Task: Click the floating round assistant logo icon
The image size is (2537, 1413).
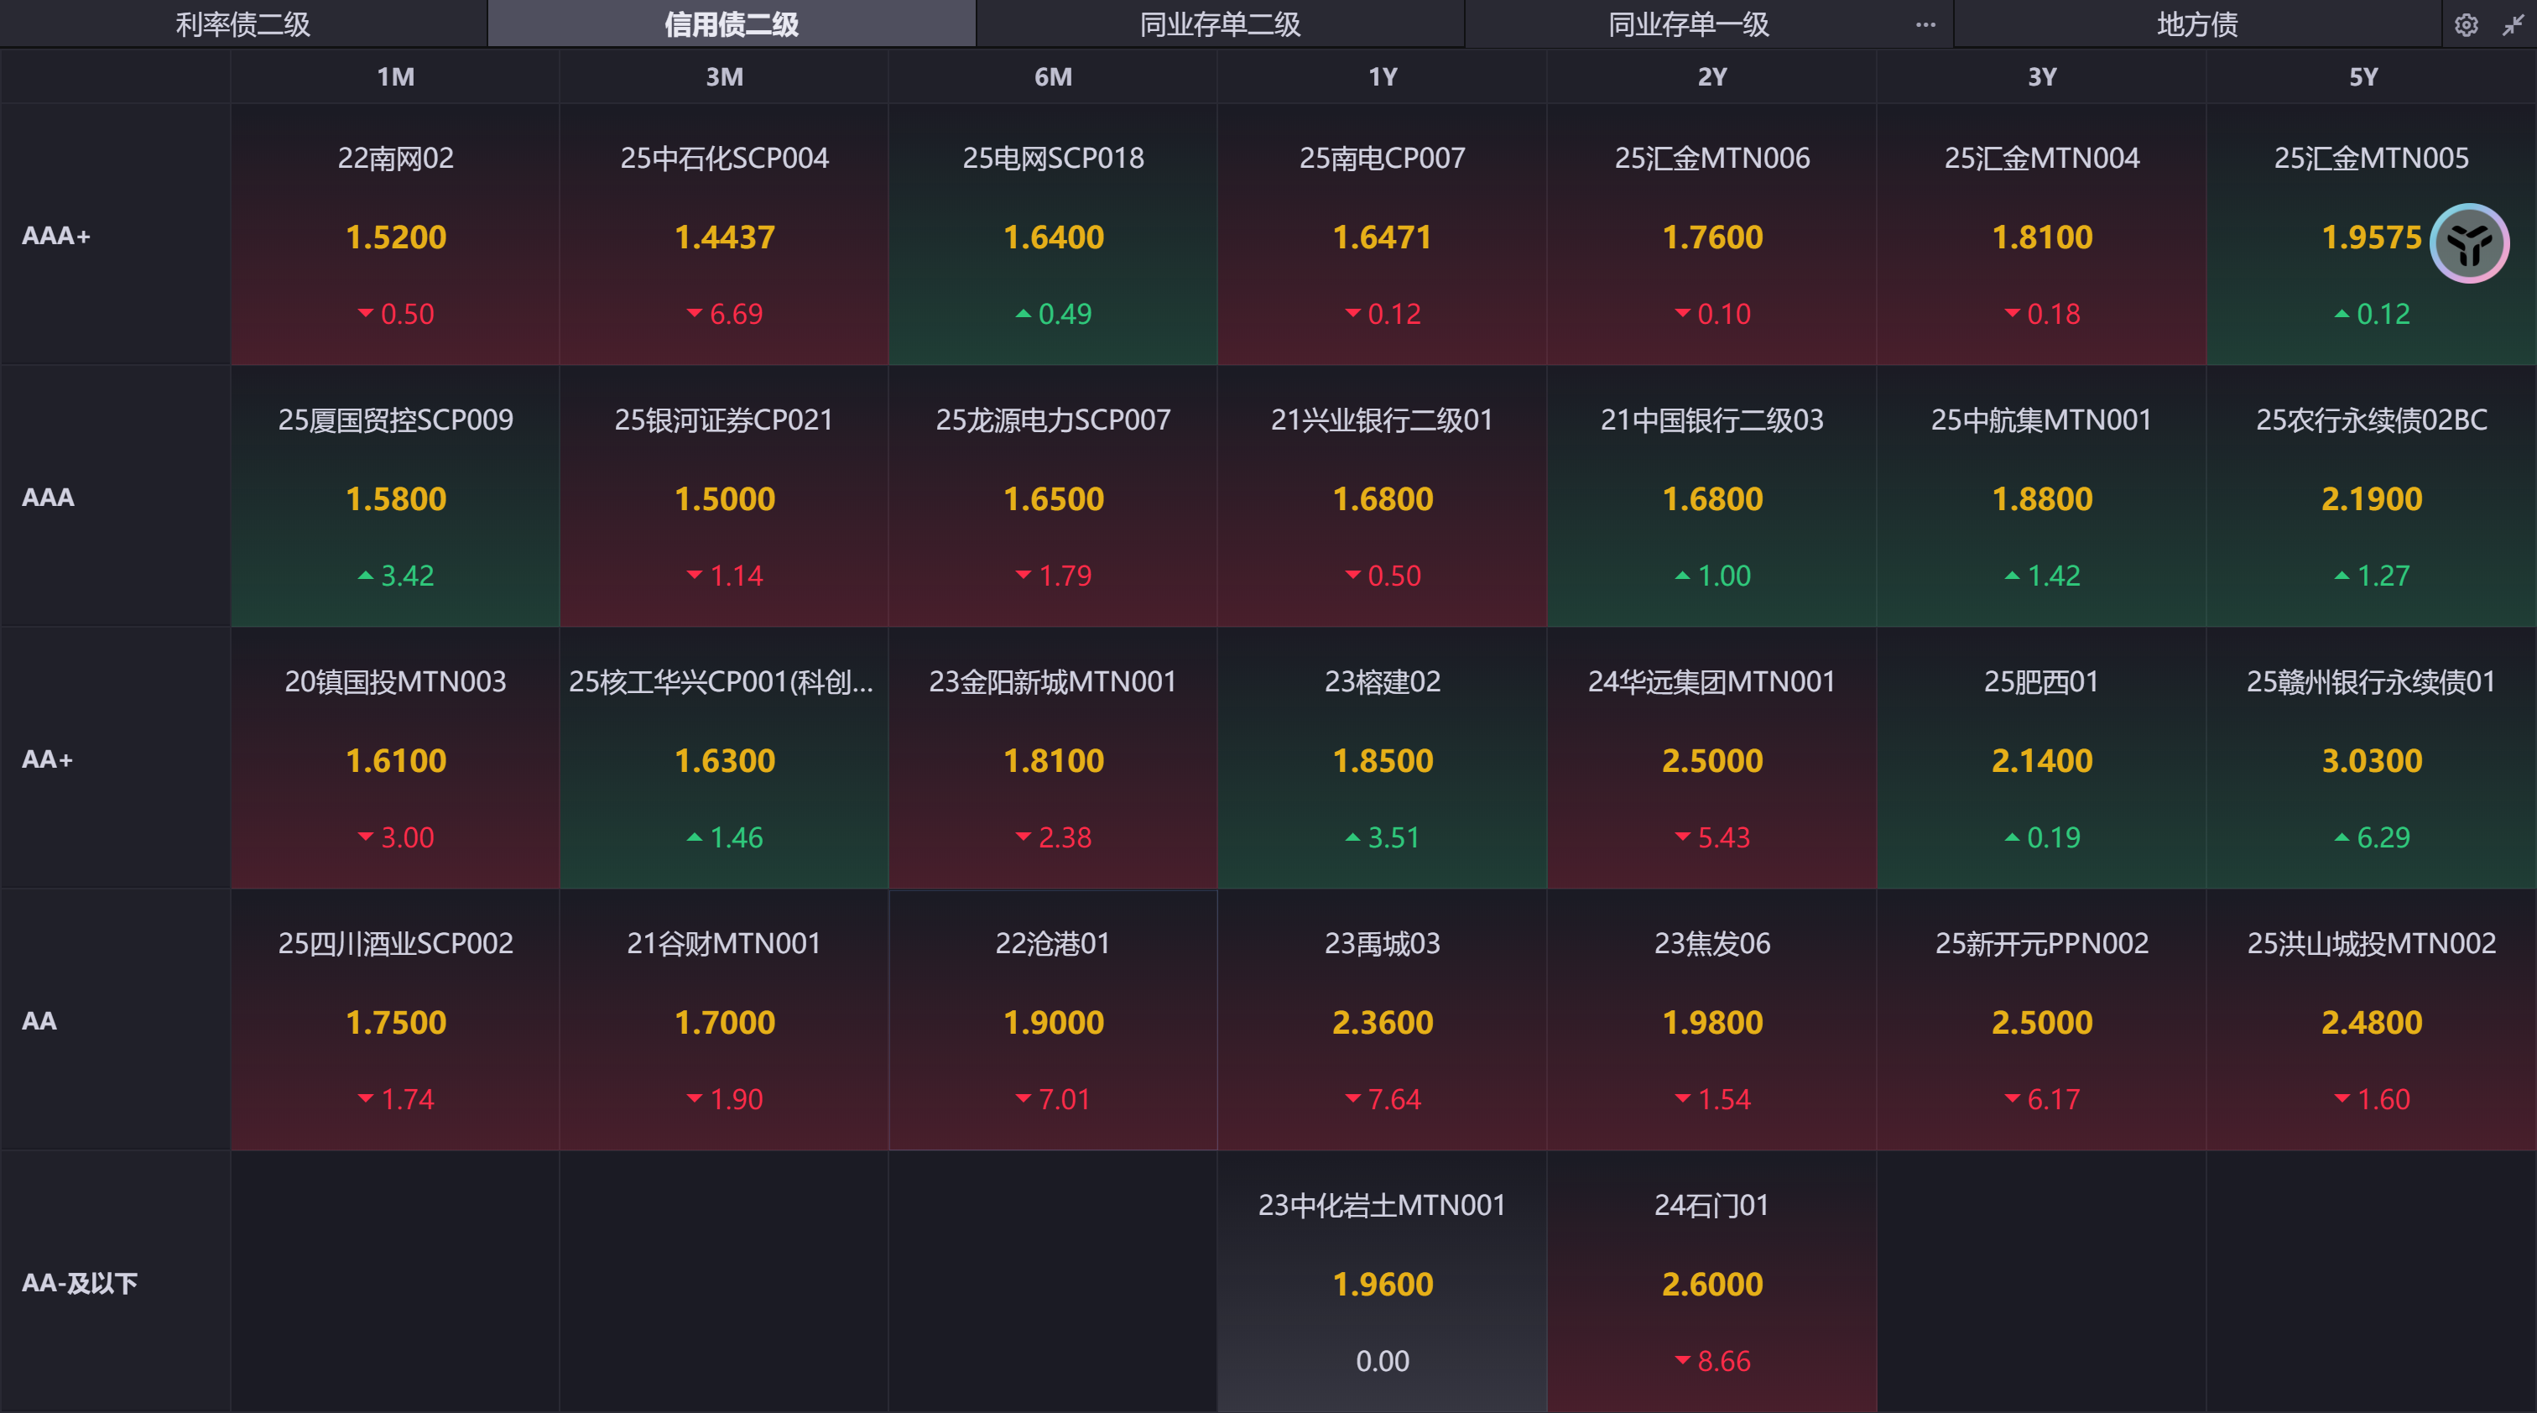Action: pos(2468,243)
